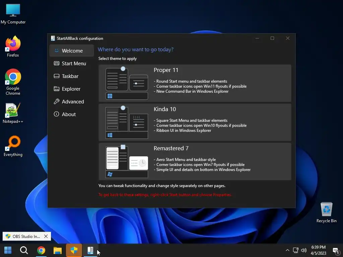The height and width of the screenshot is (257, 343).
Task: Close the OBS Studio In... preview tooltip
Action: coord(46,236)
